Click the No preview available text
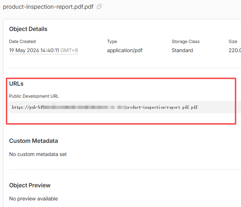Viewport: 241px width, 207px height. click(x=33, y=199)
